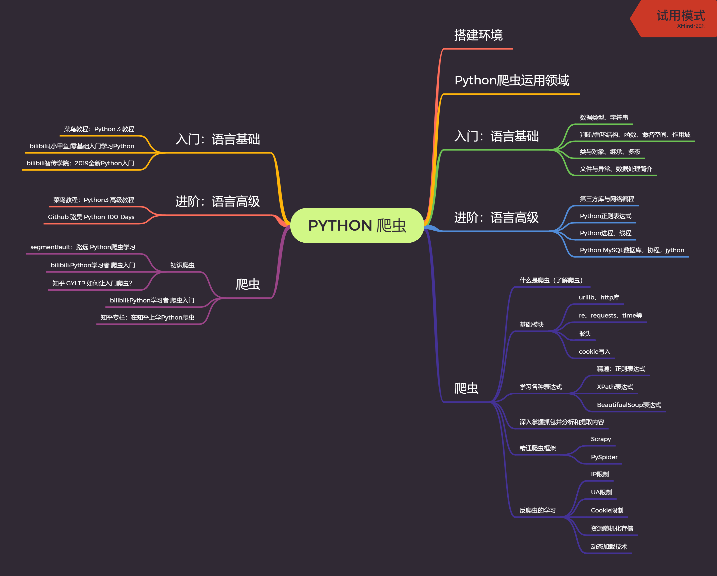Select the Python正则表达式 node
The height and width of the screenshot is (576, 717).
[x=605, y=216]
